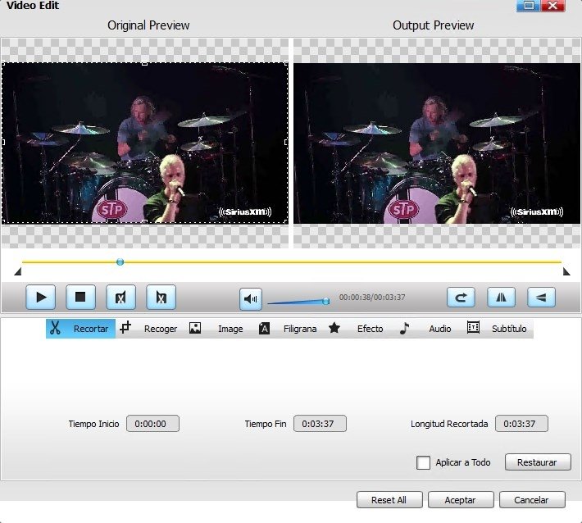Viewport: 582px width, 523px height.
Task: Open the Filigrana watermark tab
Action: [x=289, y=329]
